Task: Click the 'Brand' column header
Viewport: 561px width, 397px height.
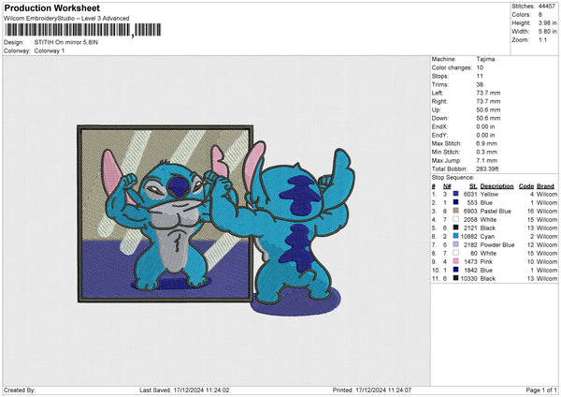Action: click(x=546, y=186)
